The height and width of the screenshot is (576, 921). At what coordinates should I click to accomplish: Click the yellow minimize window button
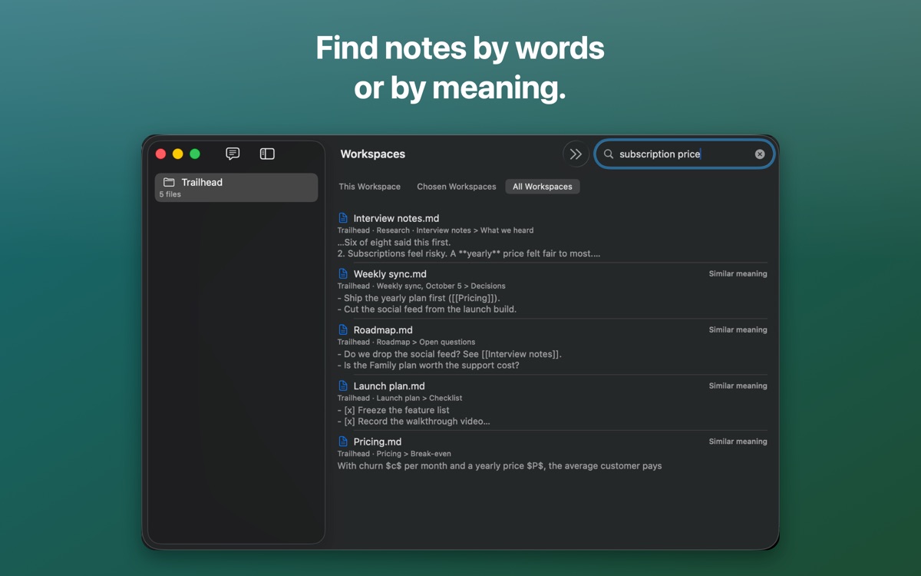click(x=178, y=154)
